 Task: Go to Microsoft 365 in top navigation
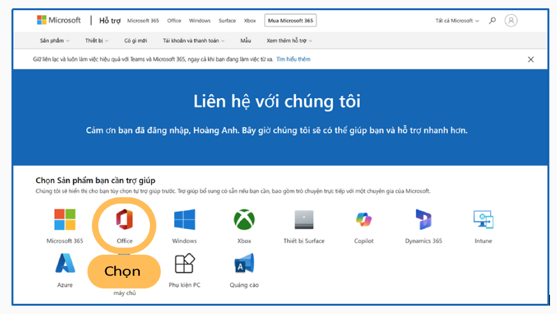point(143,20)
